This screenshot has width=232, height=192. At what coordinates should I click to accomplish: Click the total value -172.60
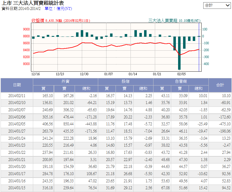point(225,117)
